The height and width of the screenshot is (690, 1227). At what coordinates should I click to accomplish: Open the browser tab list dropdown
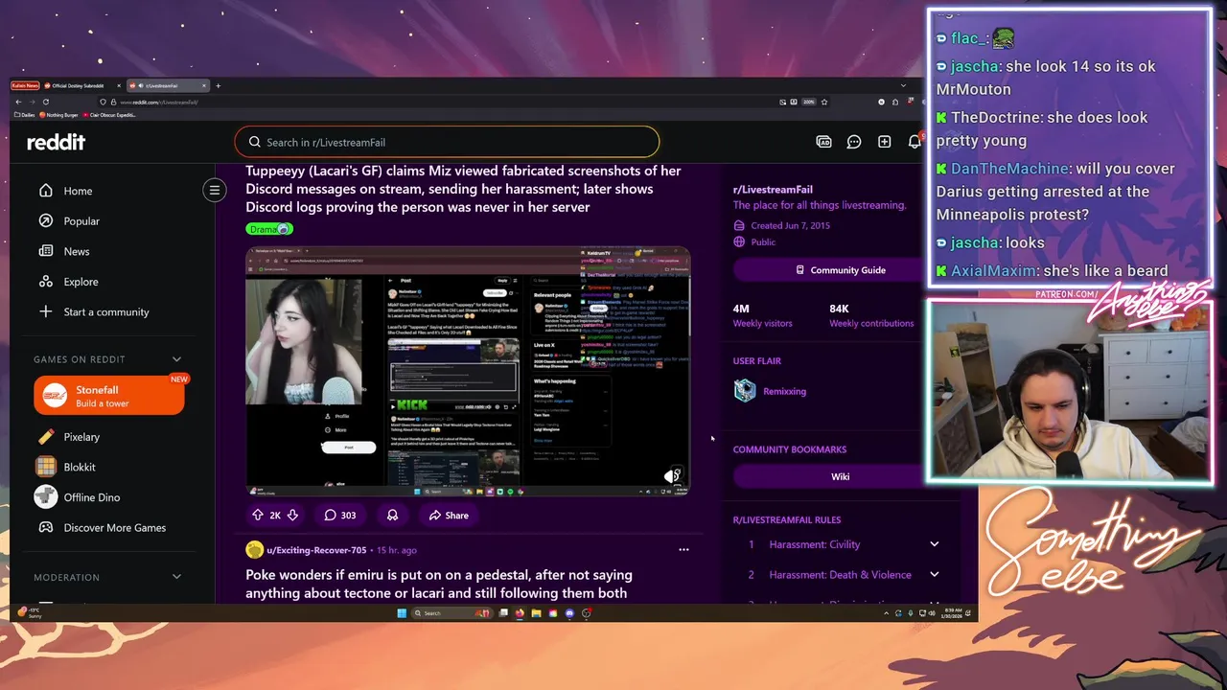904,85
